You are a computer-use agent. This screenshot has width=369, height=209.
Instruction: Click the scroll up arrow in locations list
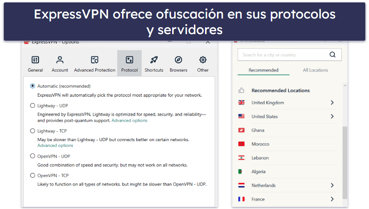345,86
